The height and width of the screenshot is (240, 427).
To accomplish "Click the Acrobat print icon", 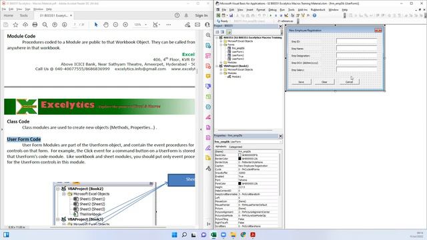I will tap(35, 25).
